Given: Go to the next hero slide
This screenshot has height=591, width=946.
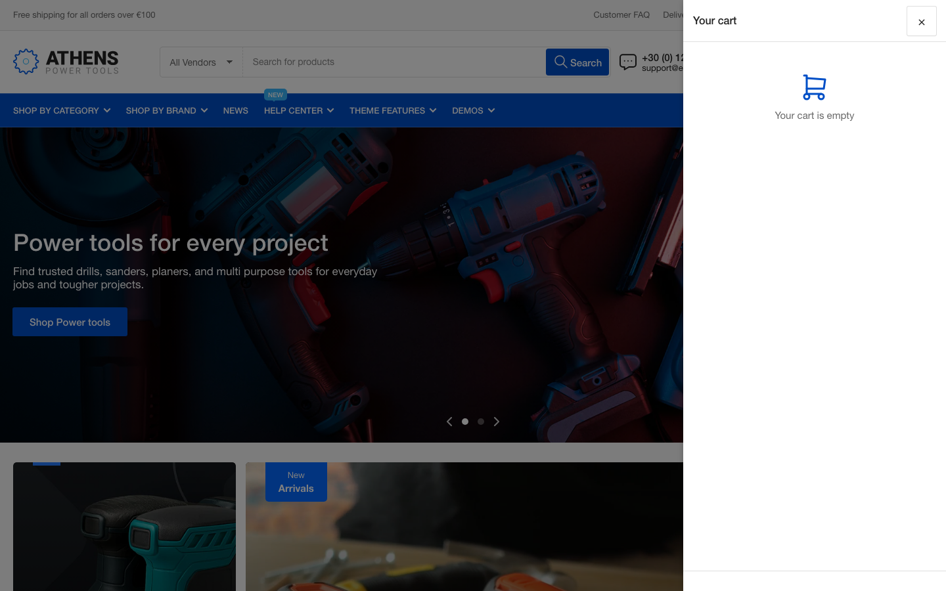Looking at the screenshot, I should coord(497,422).
